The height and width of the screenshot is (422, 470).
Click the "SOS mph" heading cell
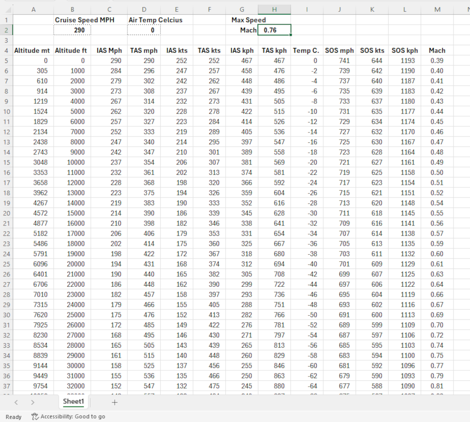click(x=339, y=51)
